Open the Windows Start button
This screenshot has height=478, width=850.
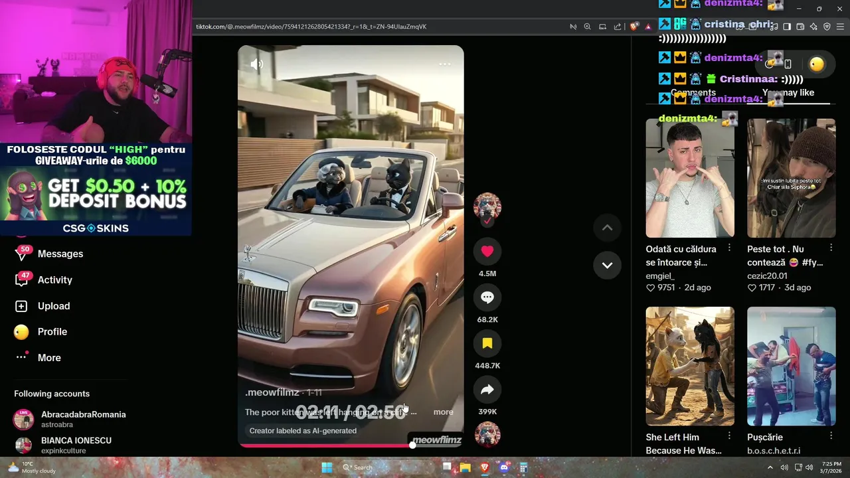click(327, 467)
